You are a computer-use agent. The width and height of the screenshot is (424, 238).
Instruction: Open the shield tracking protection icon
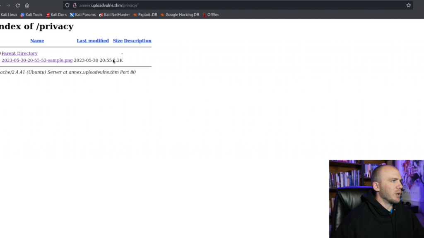pyautogui.click(x=67, y=5)
